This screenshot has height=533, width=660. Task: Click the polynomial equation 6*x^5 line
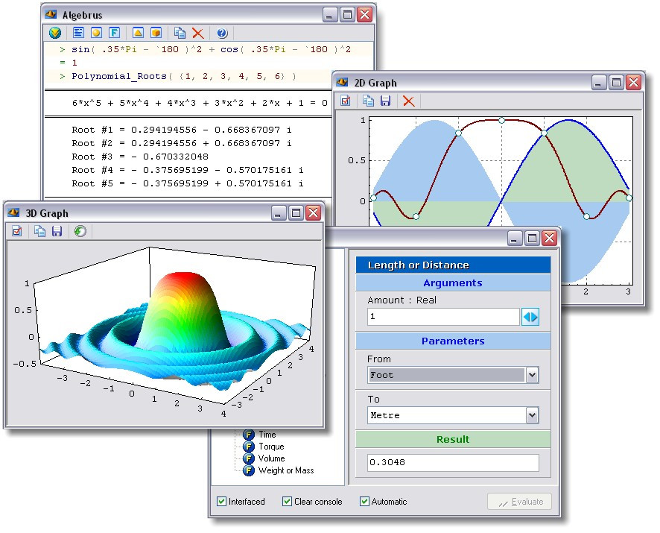[200, 103]
